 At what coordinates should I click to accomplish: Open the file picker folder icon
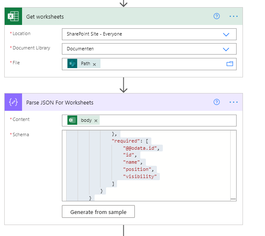click(x=230, y=64)
